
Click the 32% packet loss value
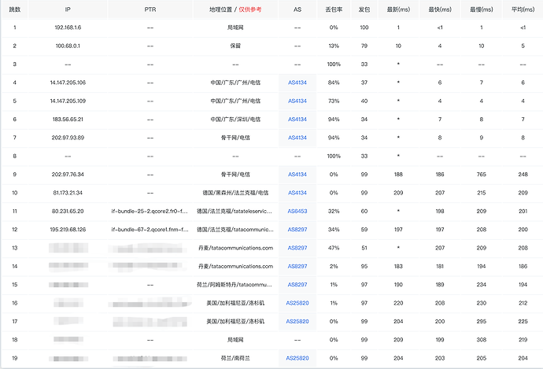(334, 211)
